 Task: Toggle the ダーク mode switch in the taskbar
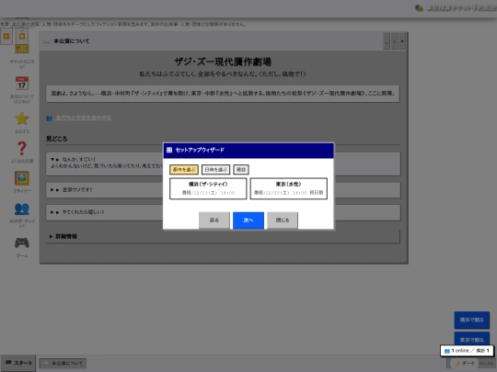point(466,364)
